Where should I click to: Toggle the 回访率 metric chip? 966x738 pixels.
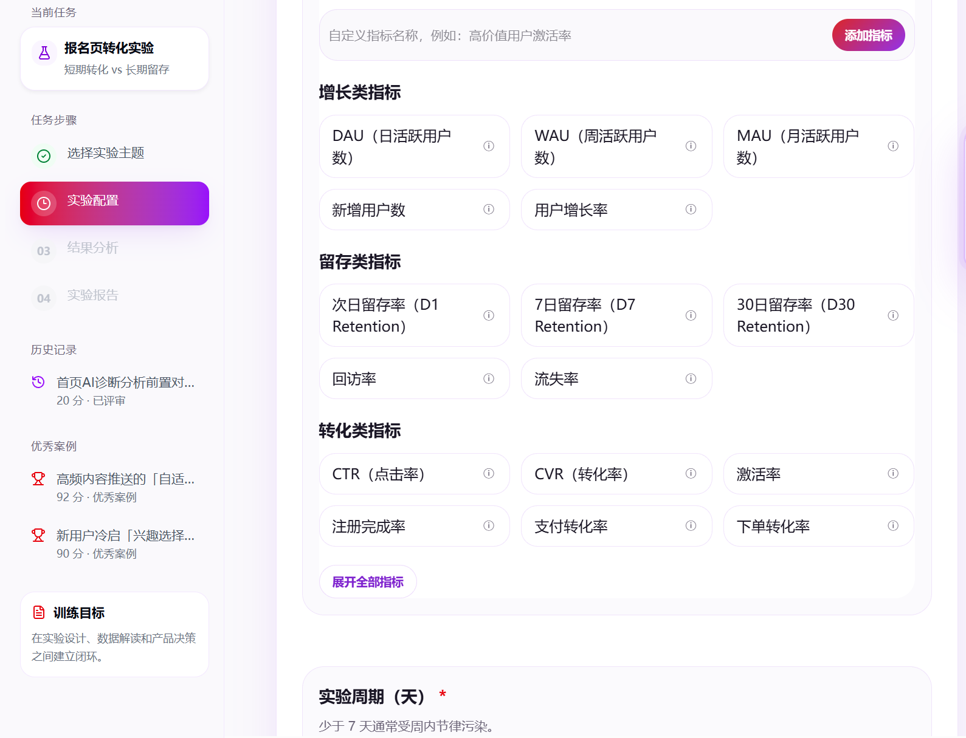[x=415, y=378]
